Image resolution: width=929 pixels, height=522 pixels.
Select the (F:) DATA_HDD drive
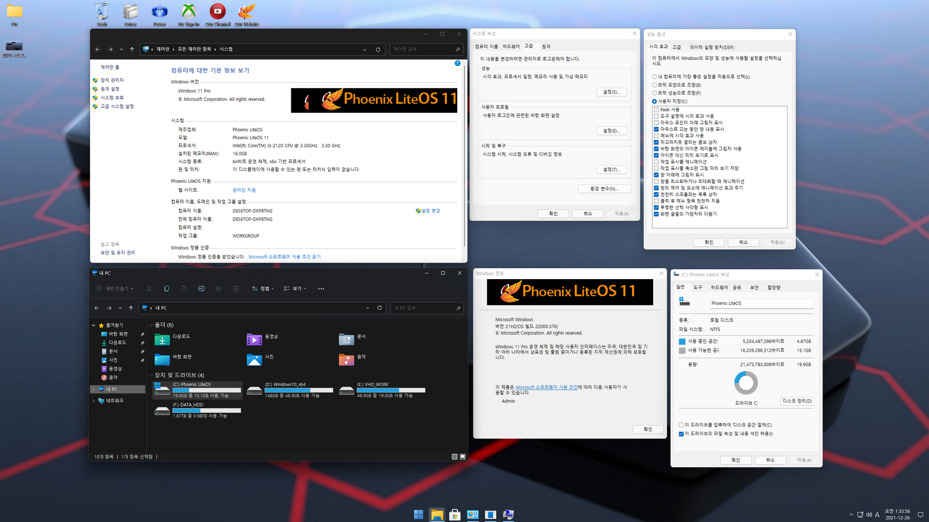coord(198,410)
